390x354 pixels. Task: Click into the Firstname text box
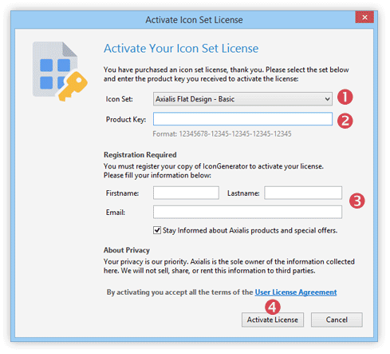[x=186, y=193]
